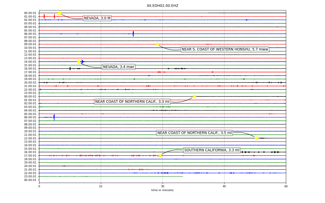325x203 pixels.
Task: Click the star for the Western Honshu 5.7 event
Action: (x=157, y=44)
